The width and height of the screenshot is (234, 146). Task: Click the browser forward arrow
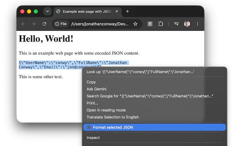34,24
